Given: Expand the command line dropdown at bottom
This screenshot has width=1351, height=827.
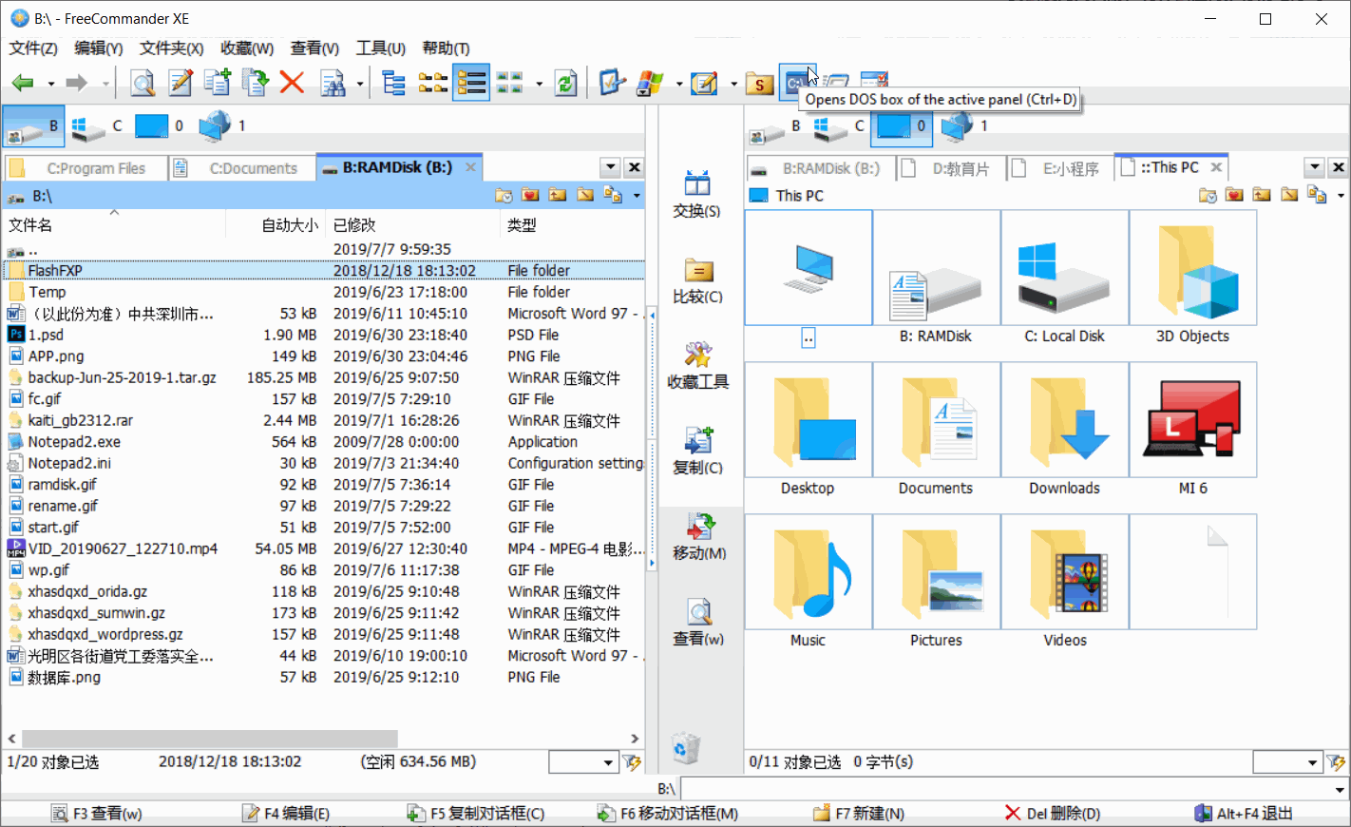Looking at the screenshot, I should click(x=1340, y=789).
